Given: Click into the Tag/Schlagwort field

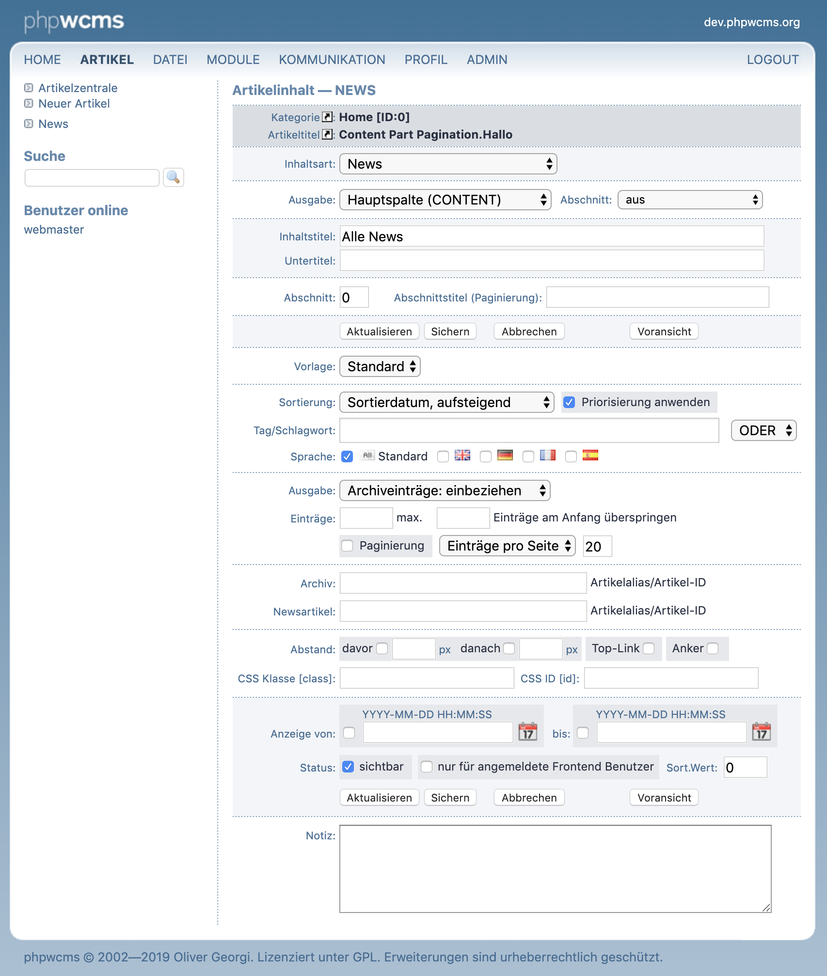Looking at the screenshot, I should pos(529,430).
